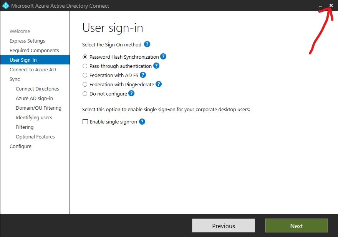Image resolution: width=338 pixels, height=237 pixels.
Task: Show help for Do not configure option
Action: coord(131,94)
